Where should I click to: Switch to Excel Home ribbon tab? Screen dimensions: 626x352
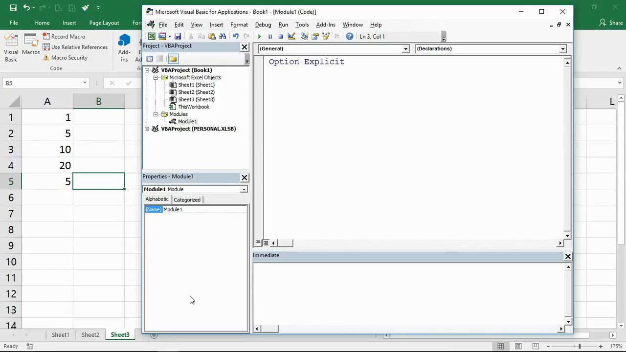point(42,23)
